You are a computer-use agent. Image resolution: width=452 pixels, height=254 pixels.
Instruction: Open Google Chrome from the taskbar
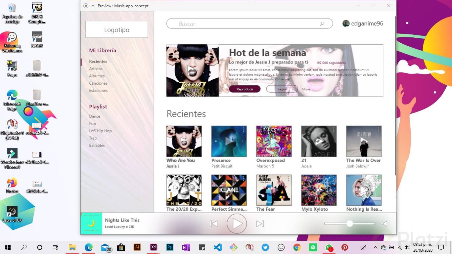(297, 247)
